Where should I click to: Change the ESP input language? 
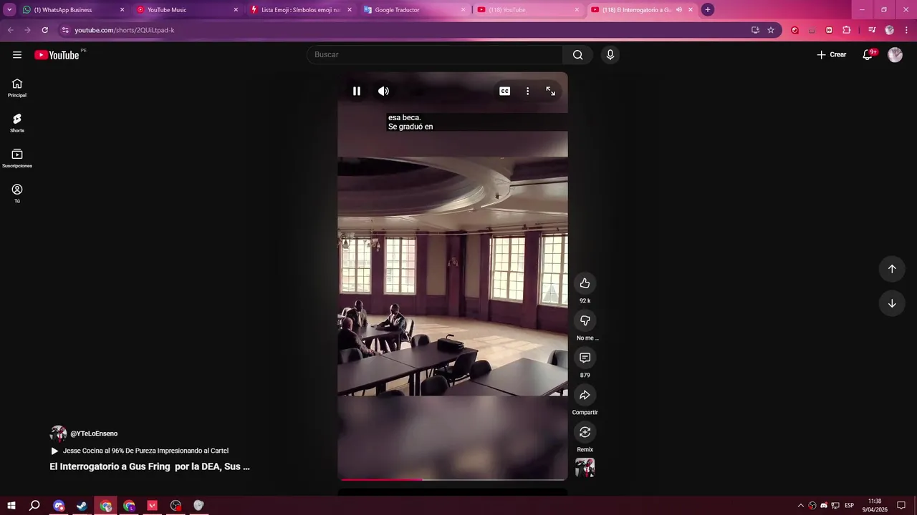850,506
